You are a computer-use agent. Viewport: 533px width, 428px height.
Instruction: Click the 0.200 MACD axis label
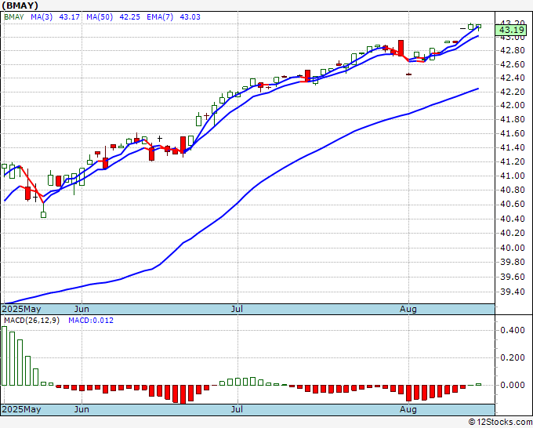(513, 357)
